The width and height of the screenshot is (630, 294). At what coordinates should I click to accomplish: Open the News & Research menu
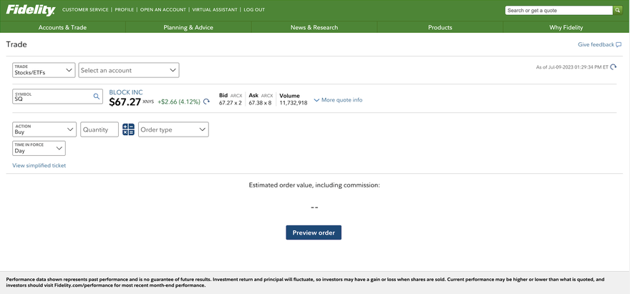(314, 27)
